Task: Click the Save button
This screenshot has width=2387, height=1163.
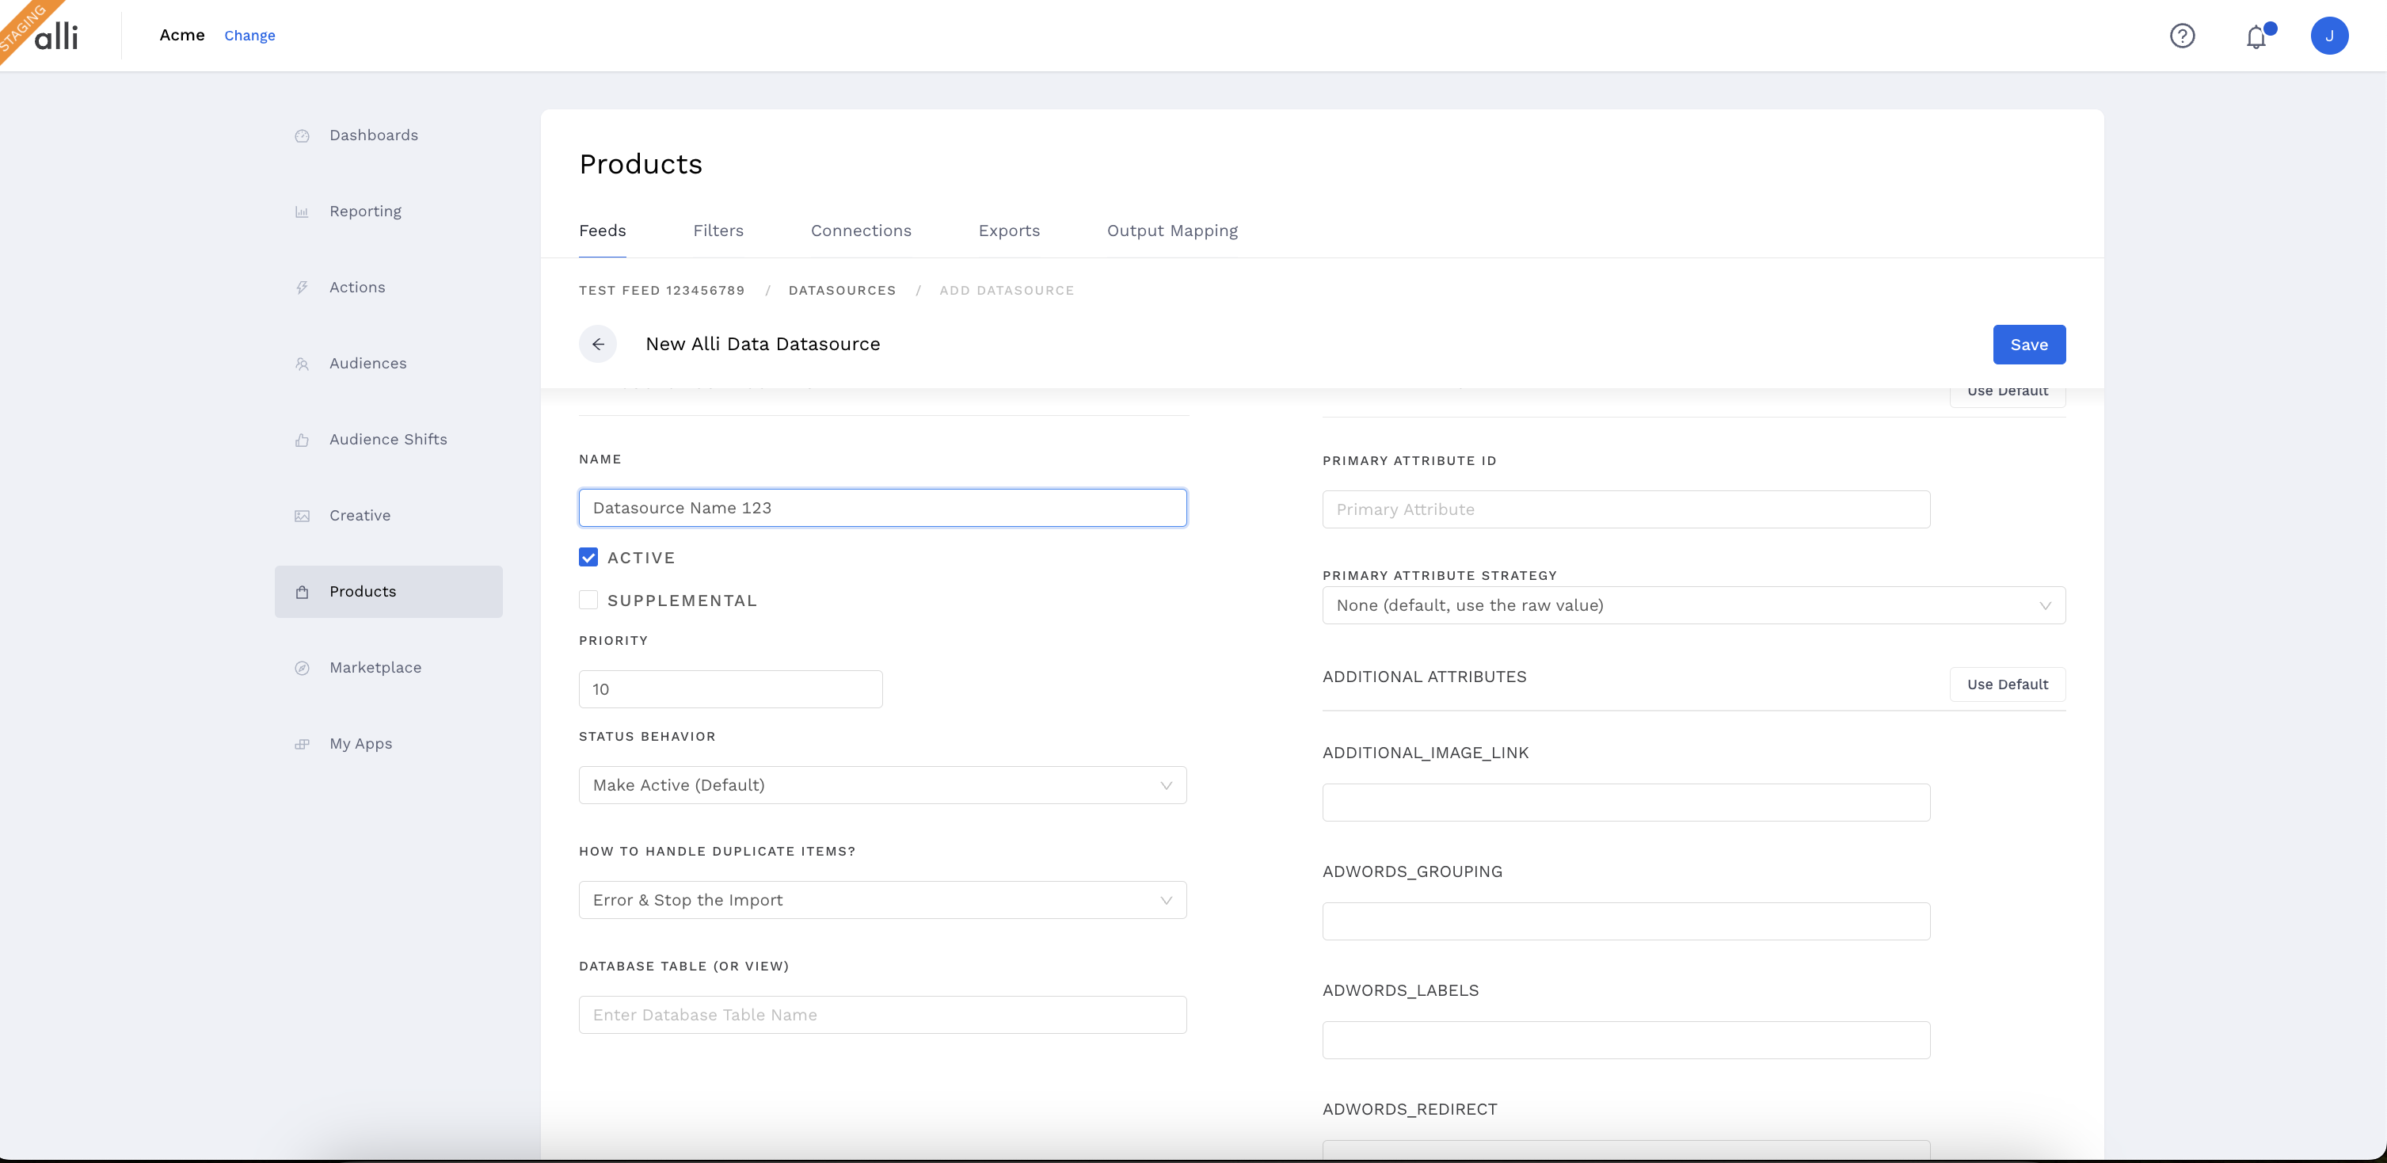Action: point(2029,345)
